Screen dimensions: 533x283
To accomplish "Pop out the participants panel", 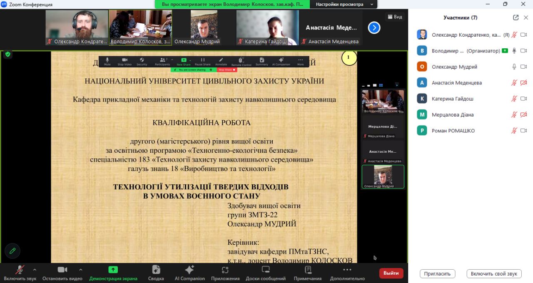I will [516, 17].
